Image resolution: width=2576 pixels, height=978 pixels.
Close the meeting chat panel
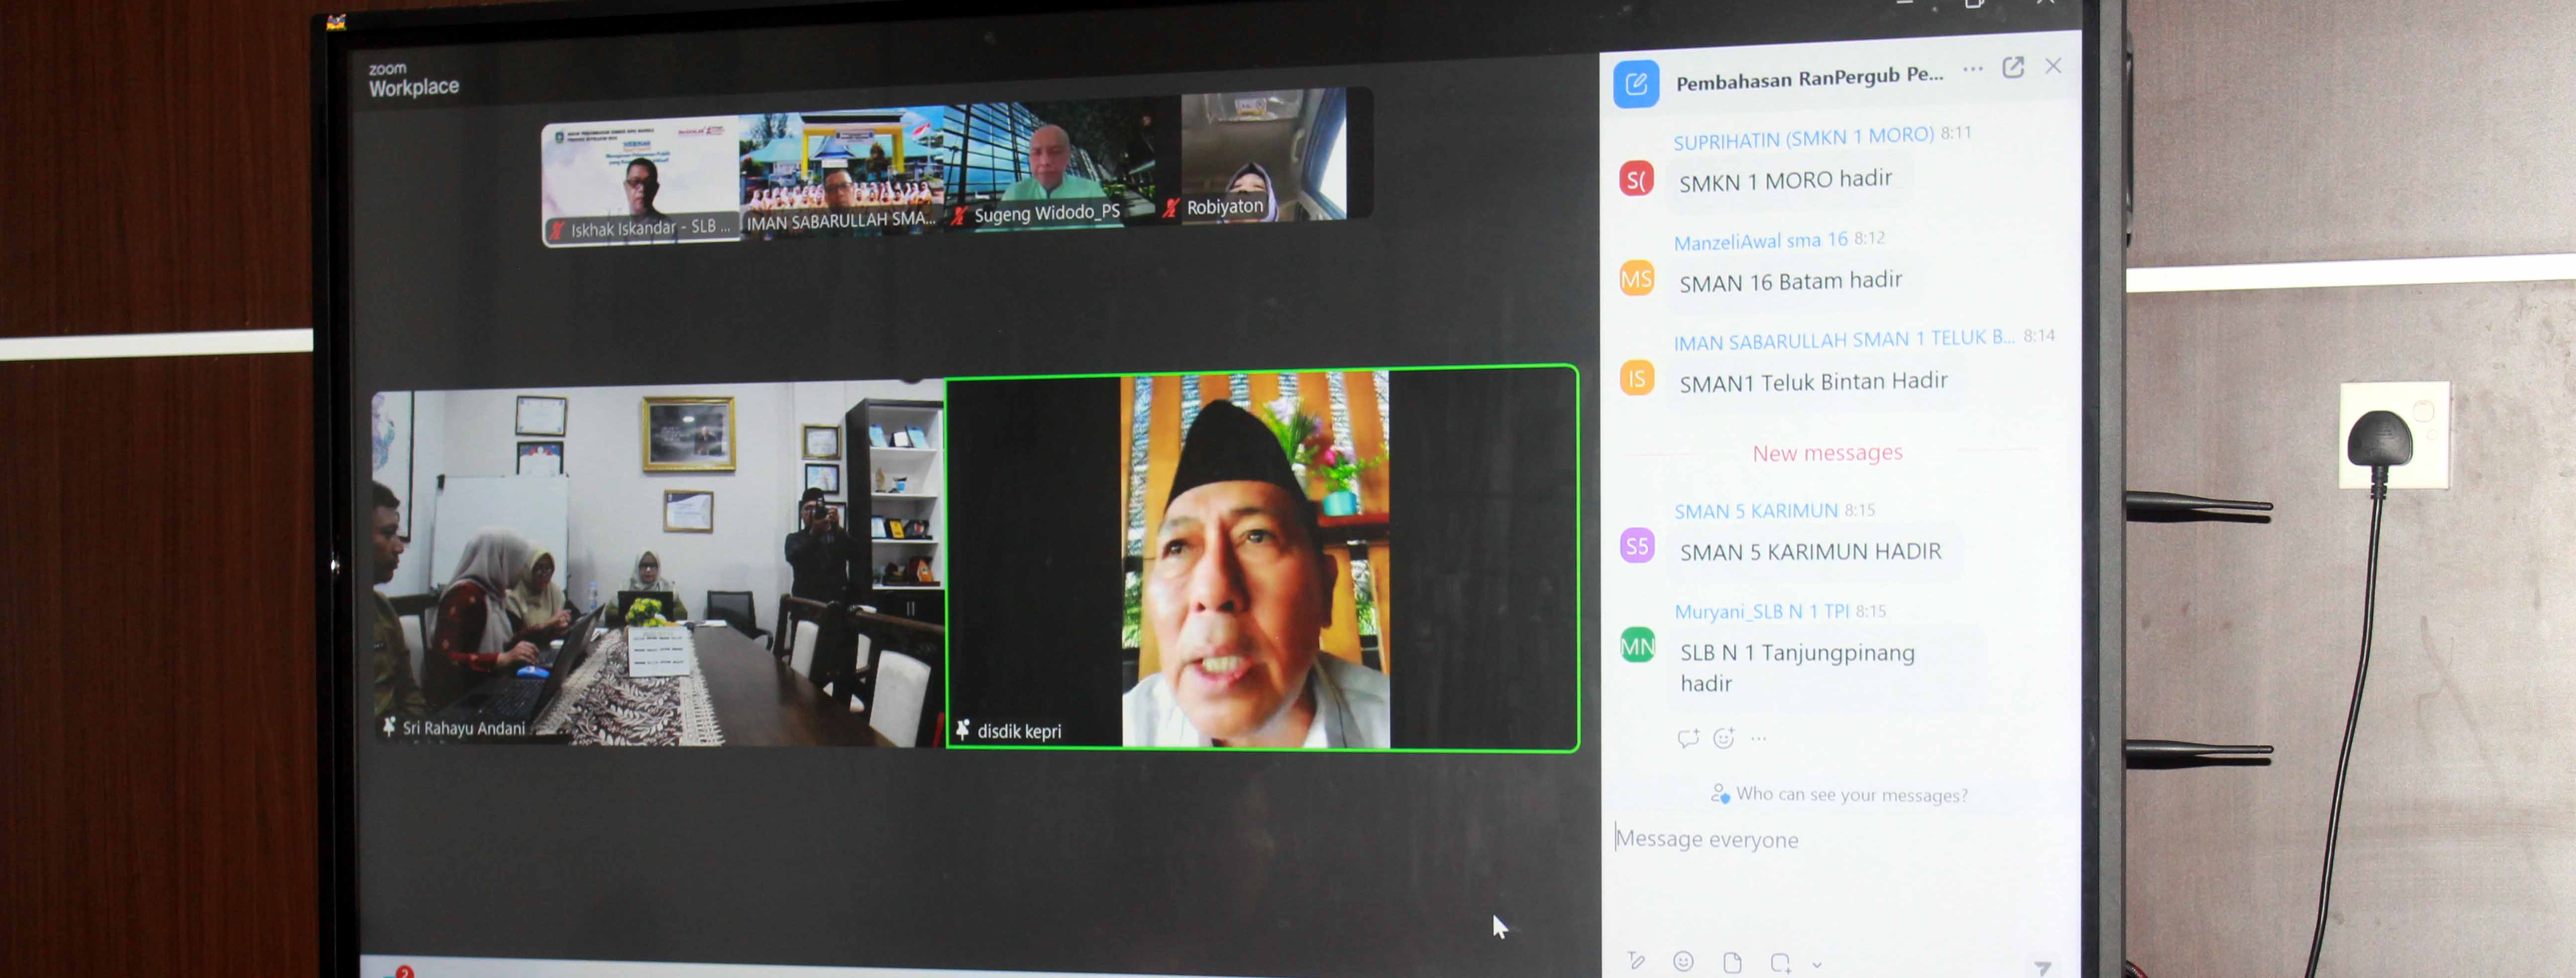point(2053,66)
